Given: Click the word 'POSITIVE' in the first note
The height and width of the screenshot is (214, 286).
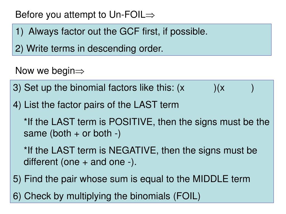Looking at the screenshot, I should pyautogui.click(x=131, y=122).
